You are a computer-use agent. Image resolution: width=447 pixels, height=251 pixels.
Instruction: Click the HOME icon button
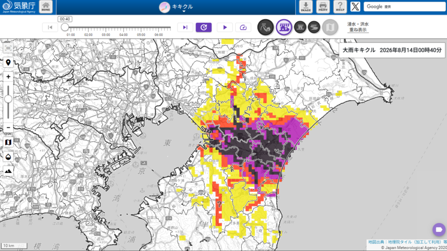[x=45, y=7]
